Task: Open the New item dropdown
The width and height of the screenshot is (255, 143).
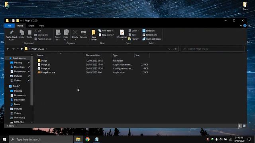Action: [x=105, y=31]
